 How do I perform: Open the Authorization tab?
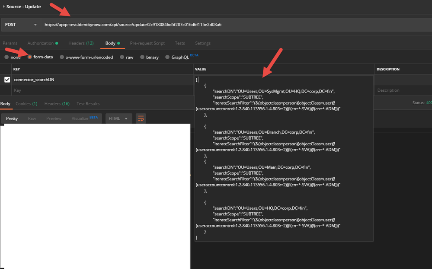pyautogui.click(x=41, y=43)
